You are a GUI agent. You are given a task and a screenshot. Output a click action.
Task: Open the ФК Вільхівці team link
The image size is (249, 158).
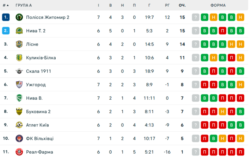(40, 139)
